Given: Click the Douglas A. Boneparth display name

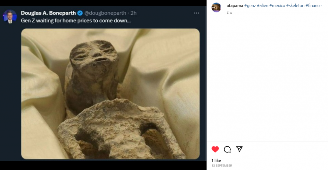Looking at the screenshot, I should (x=48, y=13).
